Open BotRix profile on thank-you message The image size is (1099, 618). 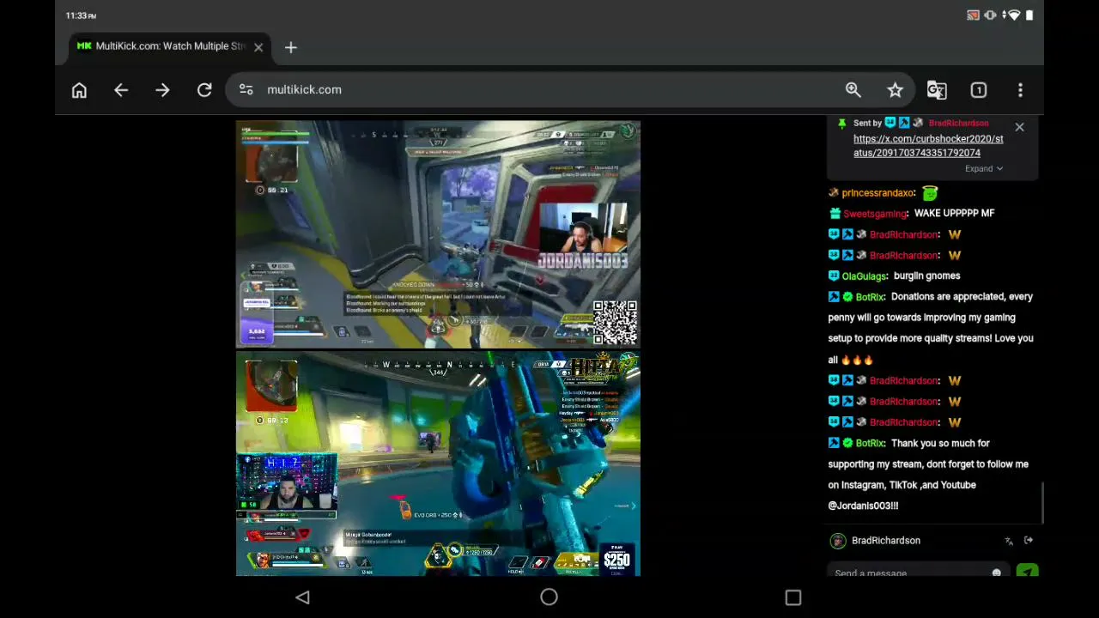[870, 444]
